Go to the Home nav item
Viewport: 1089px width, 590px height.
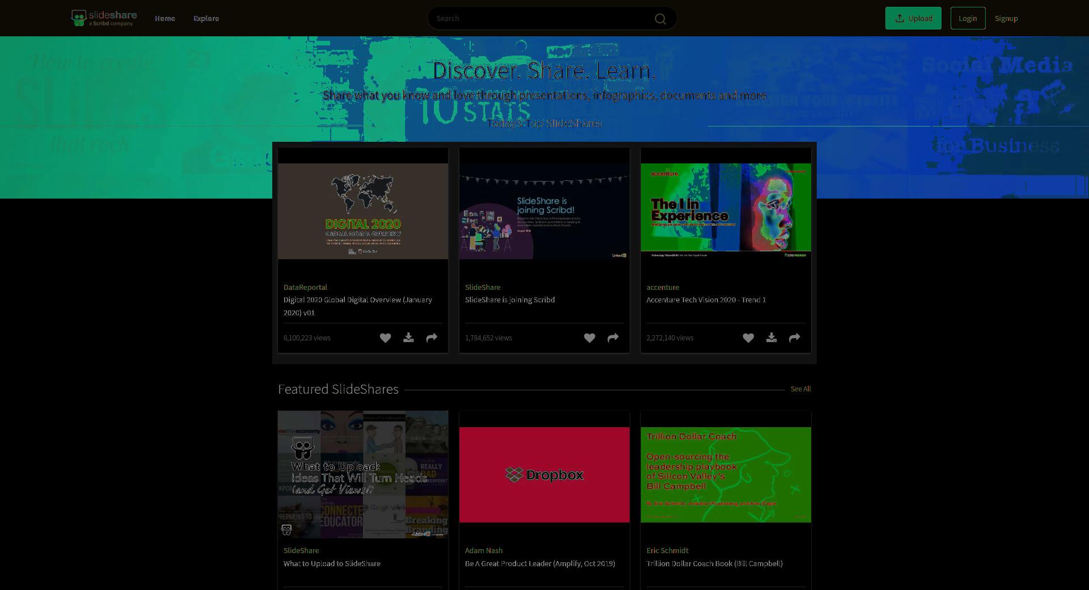[x=165, y=19]
